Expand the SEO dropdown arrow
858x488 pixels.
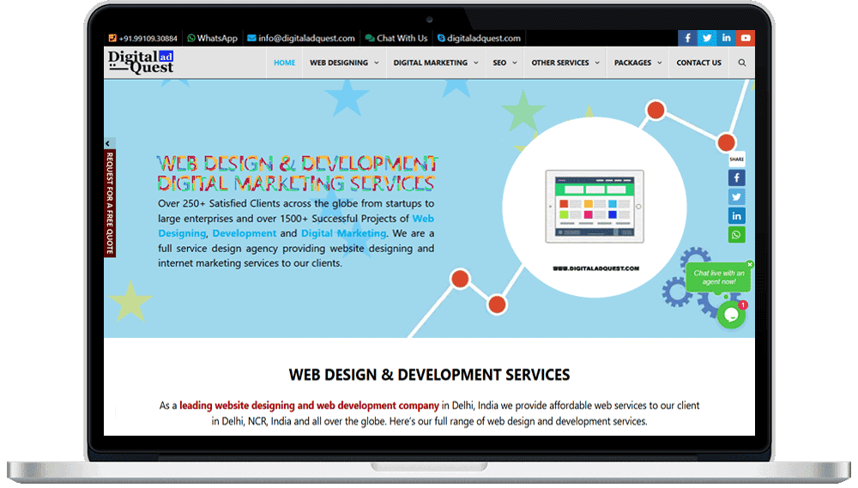click(x=514, y=63)
